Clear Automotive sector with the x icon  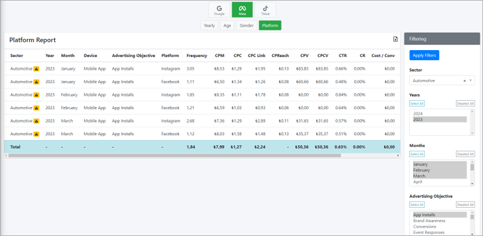[464, 81]
